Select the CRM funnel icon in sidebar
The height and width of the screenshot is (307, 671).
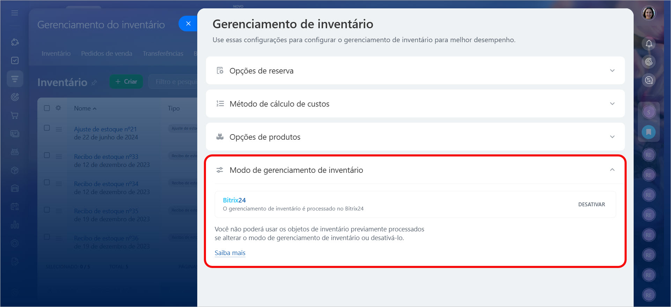pos(15,79)
